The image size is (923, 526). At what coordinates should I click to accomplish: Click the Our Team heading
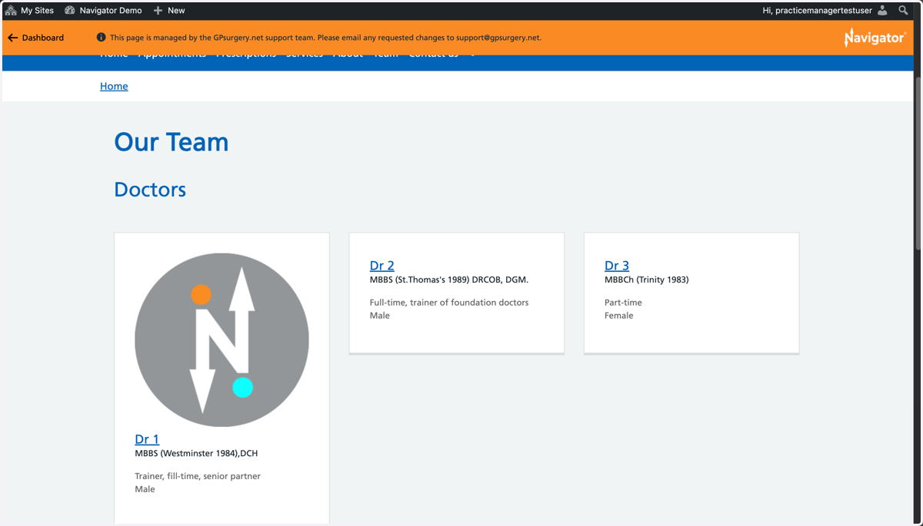[x=172, y=142]
